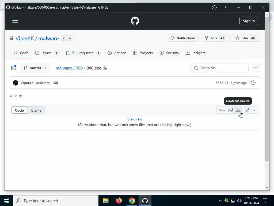This screenshot has width=274, height=206.
Task: Switch to the Code tab
Action: 21,53
